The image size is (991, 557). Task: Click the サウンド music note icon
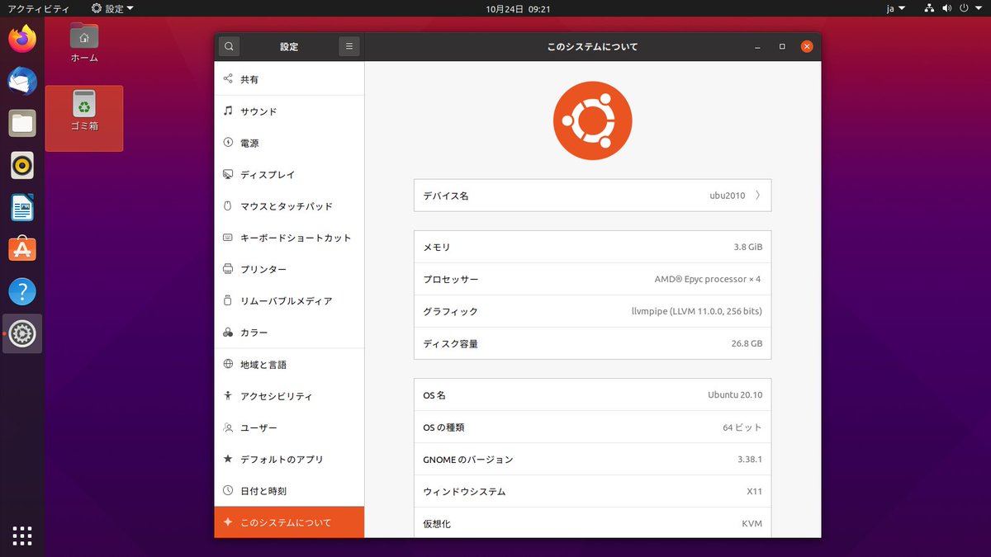tap(228, 111)
